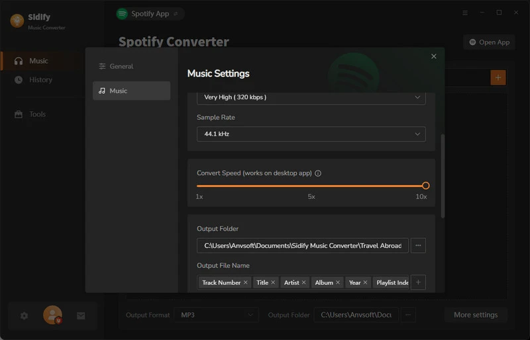Viewport: 530px width, 340px height.
Task: Remove the Track Number tag
Action: (x=245, y=282)
